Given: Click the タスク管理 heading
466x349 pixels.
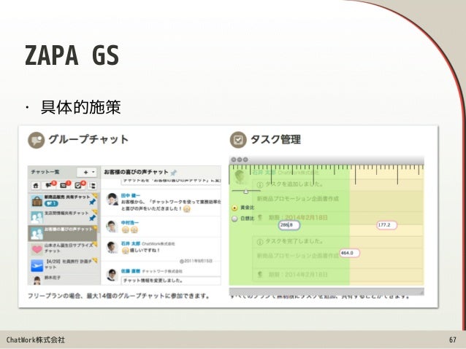Looking at the screenshot, I should 275,139.
